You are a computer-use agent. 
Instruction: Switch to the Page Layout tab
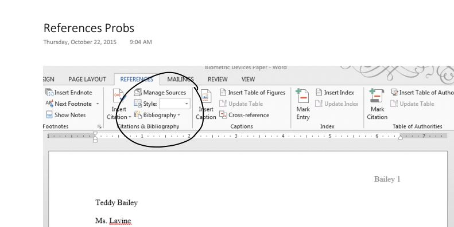pos(87,79)
